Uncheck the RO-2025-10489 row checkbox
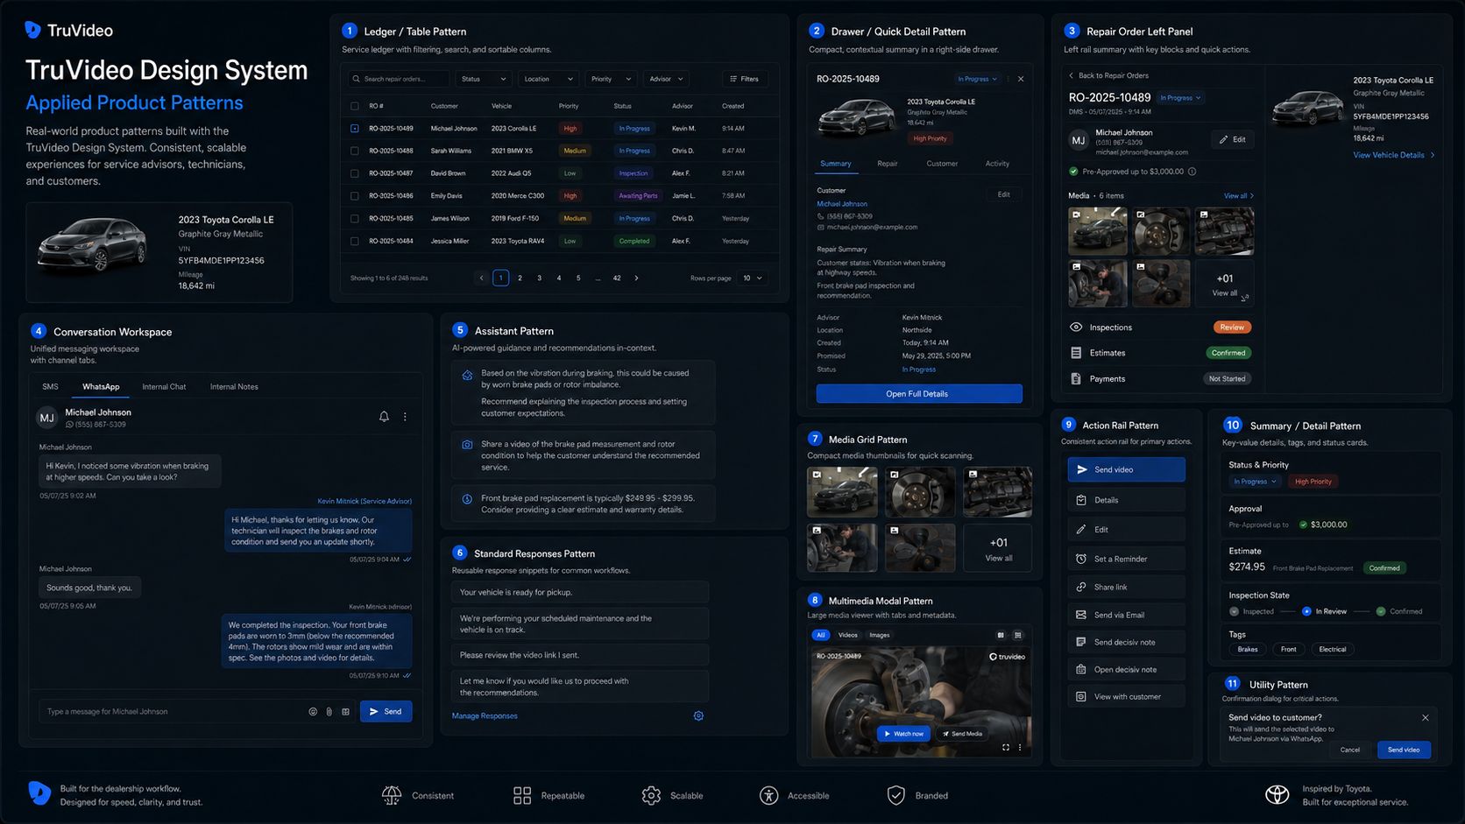 (355, 129)
